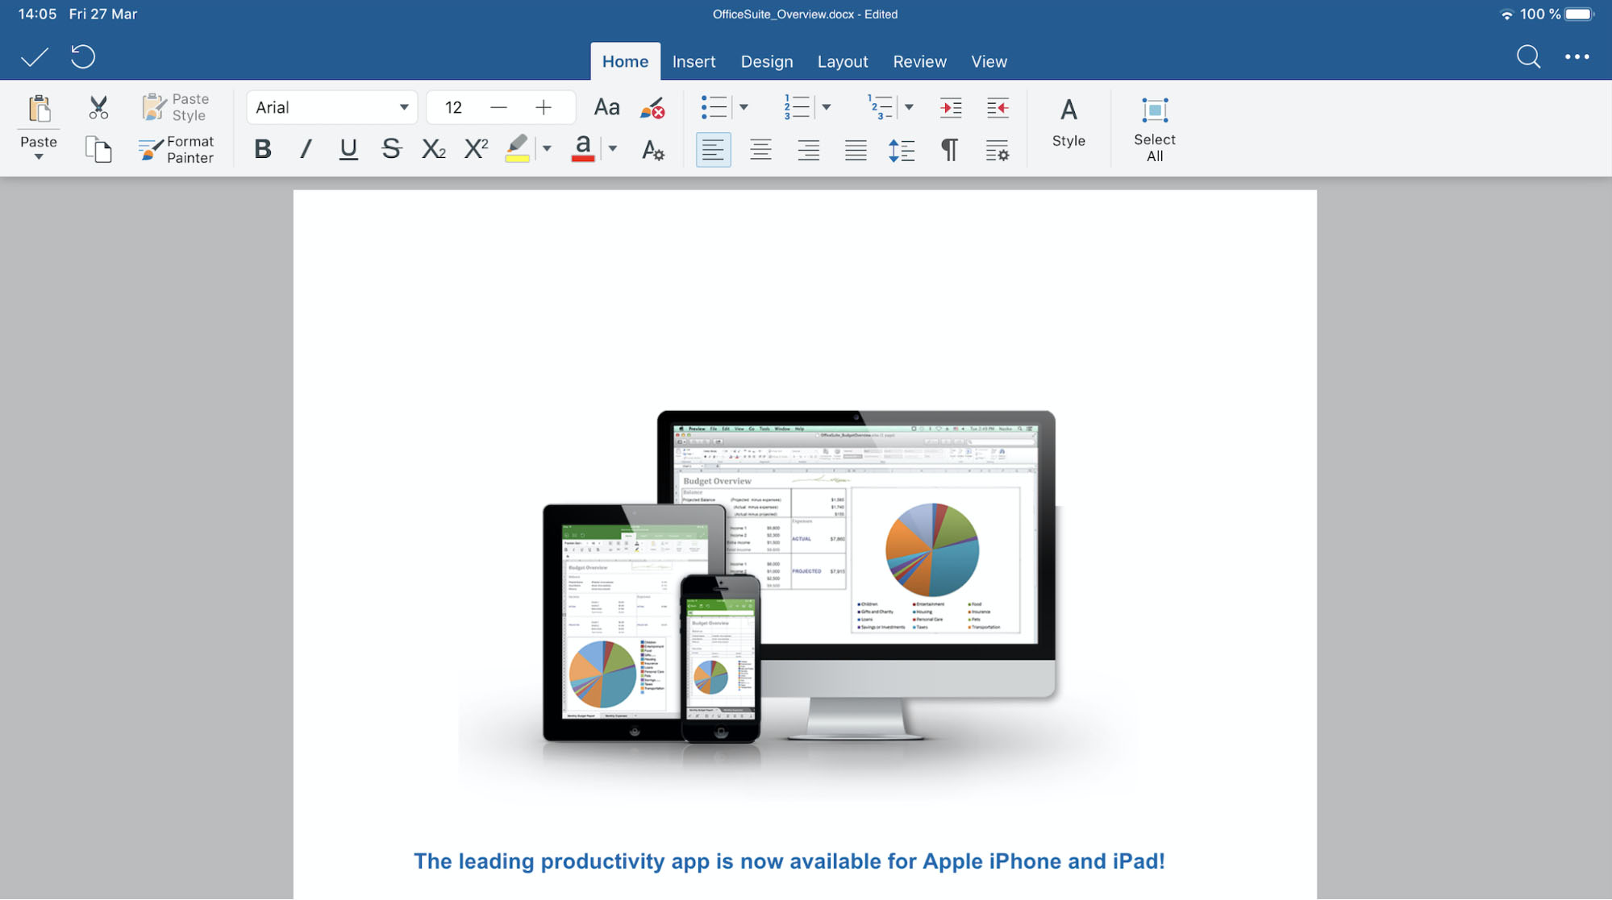Screen dimensions: 1612x900
Task: Toggle italic formatting
Action: point(306,150)
